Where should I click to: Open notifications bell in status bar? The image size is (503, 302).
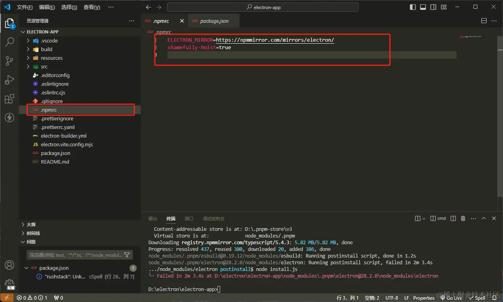[494, 298]
